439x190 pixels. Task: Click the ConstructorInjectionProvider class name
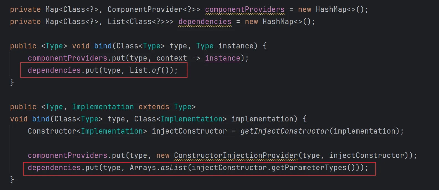tap(236, 155)
